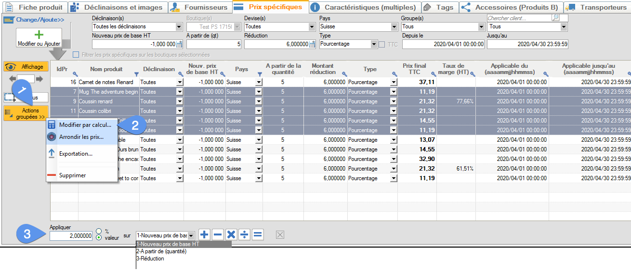Click search key icon in Type column header
Viewport: 631px width, 271px height.
click(x=394, y=74)
